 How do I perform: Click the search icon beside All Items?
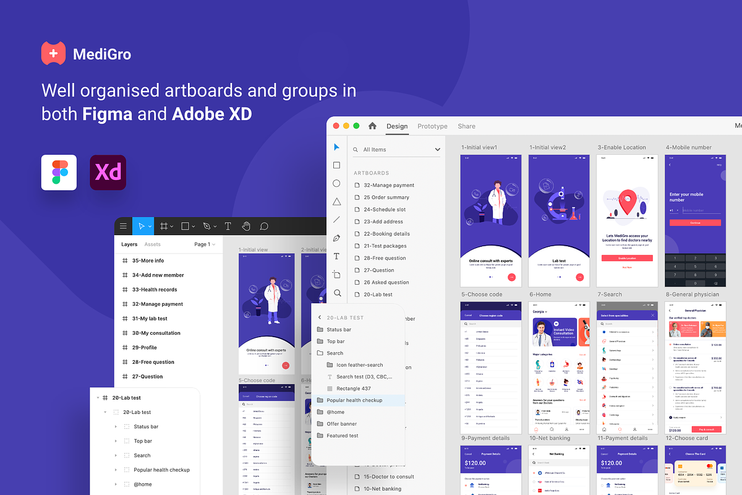coord(356,150)
